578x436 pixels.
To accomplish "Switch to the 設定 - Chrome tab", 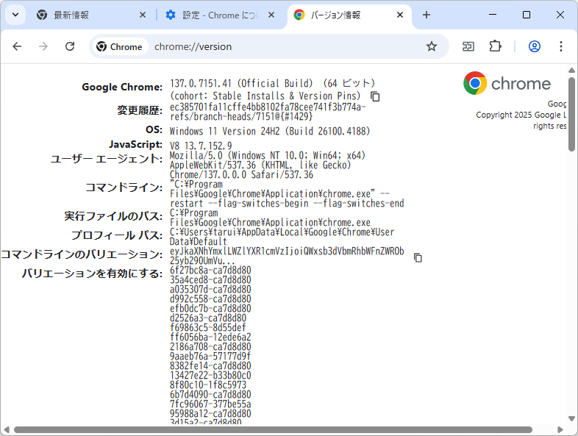I will 220,15.
